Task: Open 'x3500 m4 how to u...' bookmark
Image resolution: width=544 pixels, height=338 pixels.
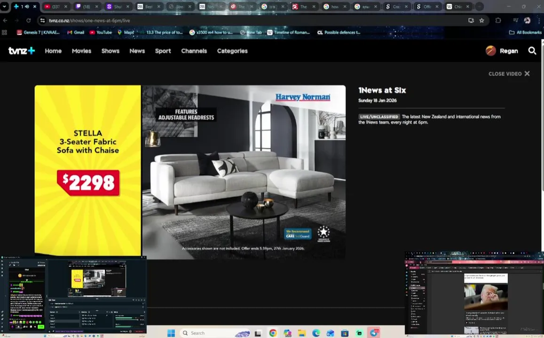Action: coord(211,32)
